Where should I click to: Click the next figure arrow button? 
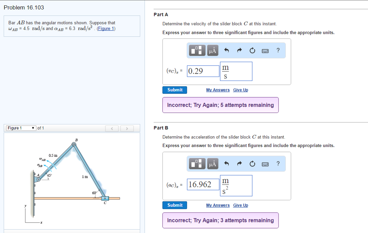(127, 128)
